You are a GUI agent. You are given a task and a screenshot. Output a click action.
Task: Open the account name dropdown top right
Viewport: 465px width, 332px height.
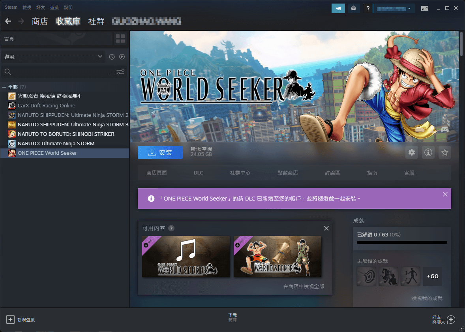[394, 8]
